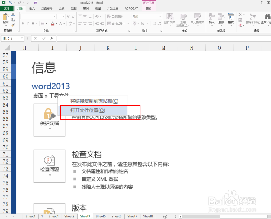271x219 pixels.
Task: Click the Font Color swatch
Action: coord(60,24)
